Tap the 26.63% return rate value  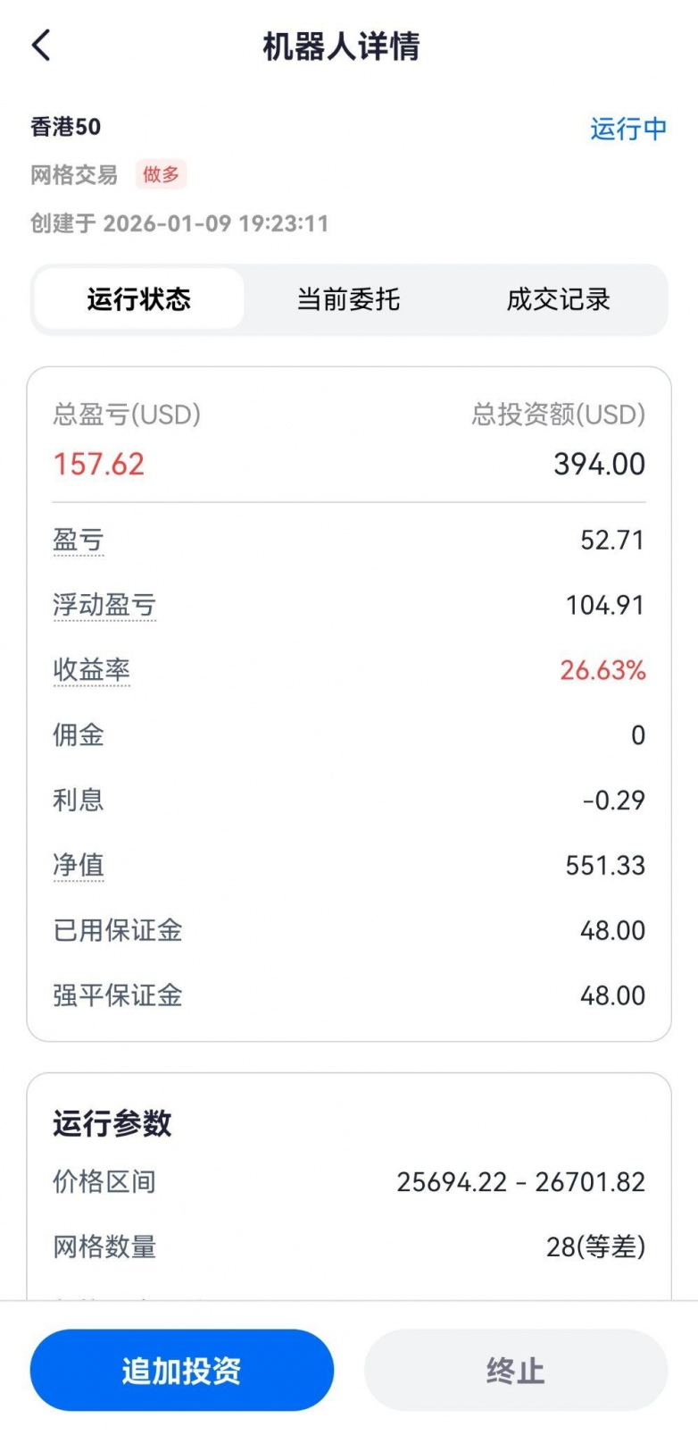click(x=602, y=670)
